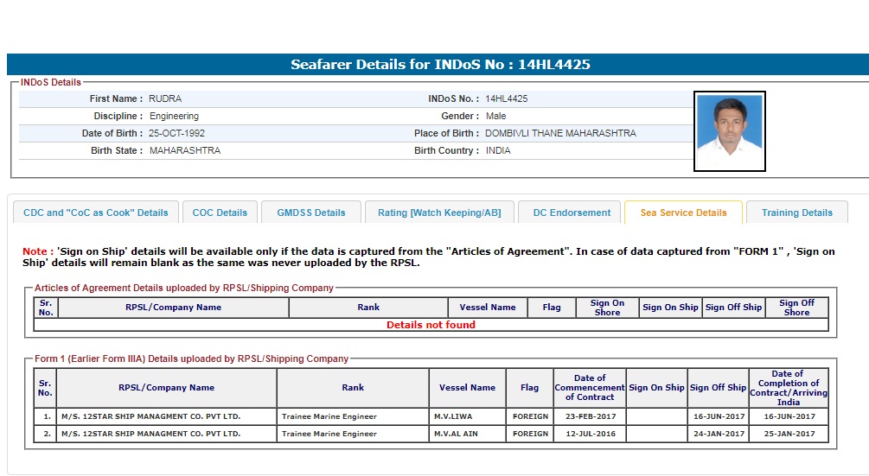Image resolution: width=869 pixels, height=476 pixels.
Task: Click the 24-JAN-2017 sign off ship cell
Action: [x=718, y=434]
